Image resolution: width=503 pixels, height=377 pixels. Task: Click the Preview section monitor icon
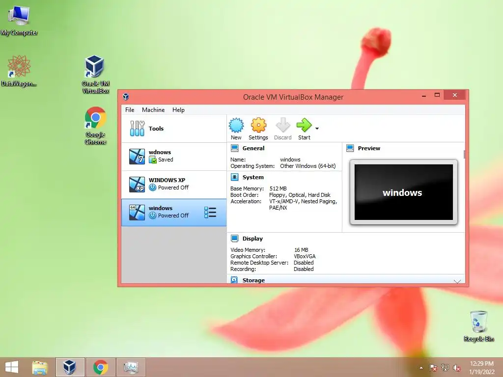click(x=350, y=148)
